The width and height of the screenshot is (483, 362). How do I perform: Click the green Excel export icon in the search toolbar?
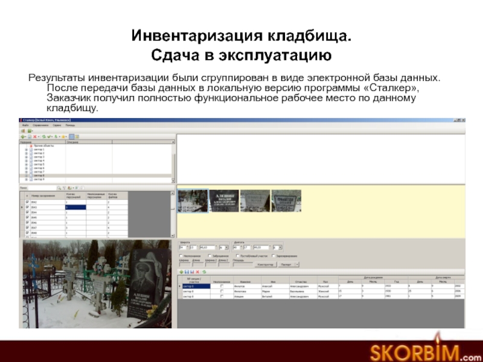click(77, 188)
